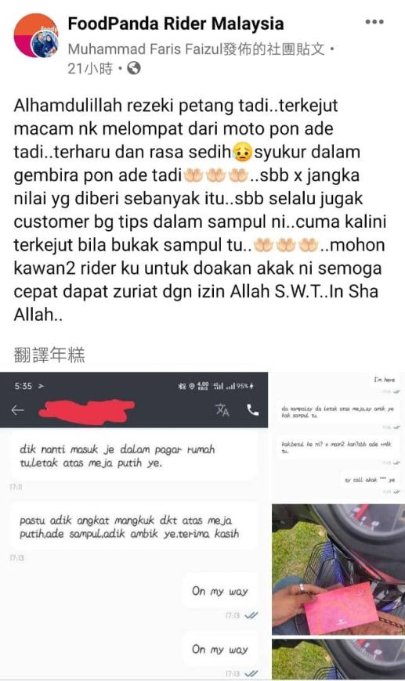Viewport: 405px width, 681px height.
Task: Click the 21小時 post timestamp
Action: pyautogui.click(x=90, y=68)
